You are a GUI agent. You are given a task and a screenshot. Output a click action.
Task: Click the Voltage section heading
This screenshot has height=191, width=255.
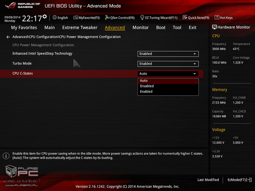[218, 129]
